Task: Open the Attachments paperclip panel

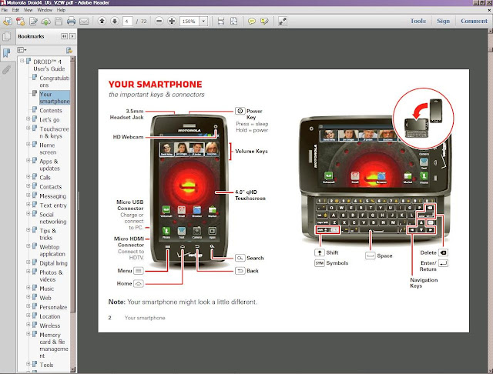Action: pyautogui.click(x=7, y=69)
